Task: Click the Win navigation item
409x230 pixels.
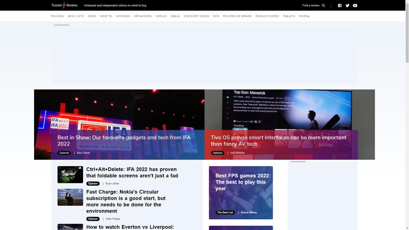Action: pyautogui.click(x=216, y=16)
